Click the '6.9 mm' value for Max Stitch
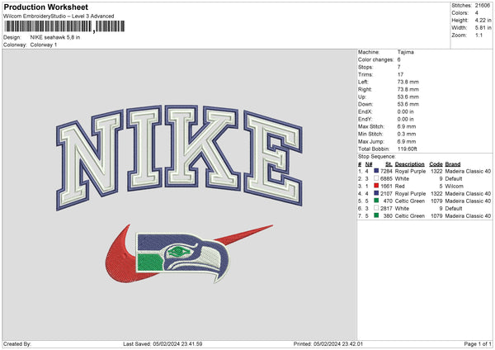This screenshot has width=495, height=350. click(407, 126)
